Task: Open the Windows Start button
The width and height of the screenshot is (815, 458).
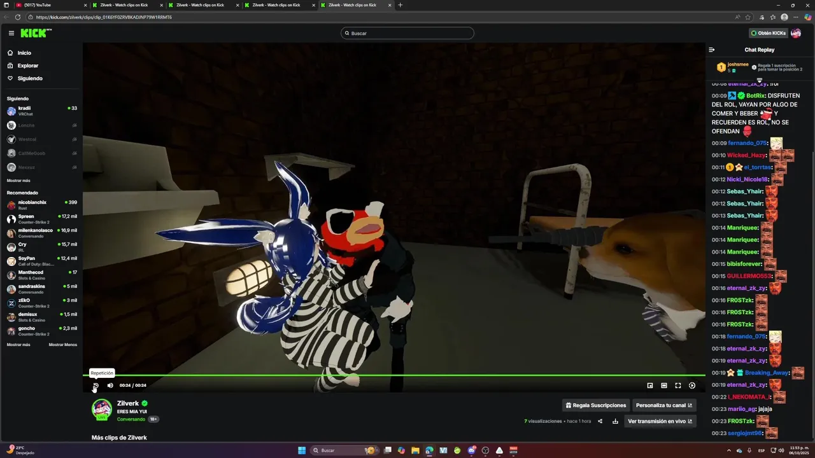Action: [x=302, y=450]
